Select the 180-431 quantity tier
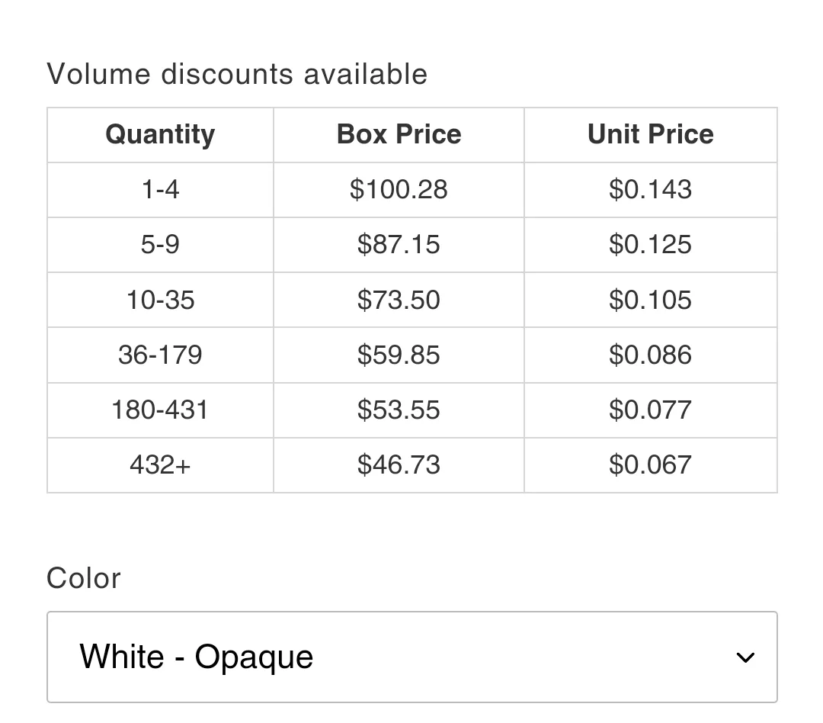823x723 pixels. pos(159,410)
